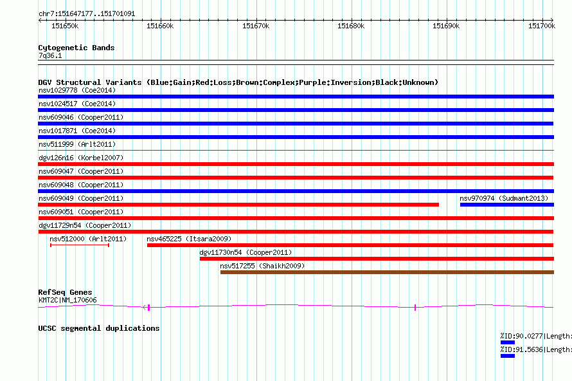Select the nsv609051 (Cooper2011) label

81,212
